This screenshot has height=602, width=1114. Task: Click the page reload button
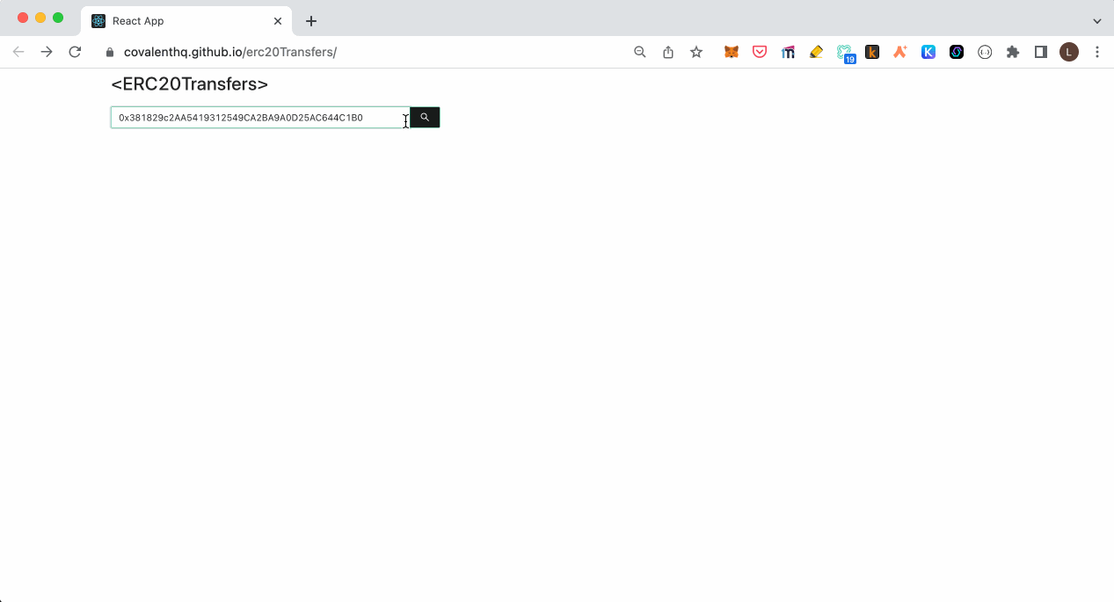point(75,52)
